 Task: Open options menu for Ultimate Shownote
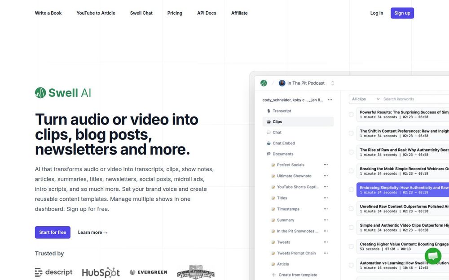tap(326, 176)
